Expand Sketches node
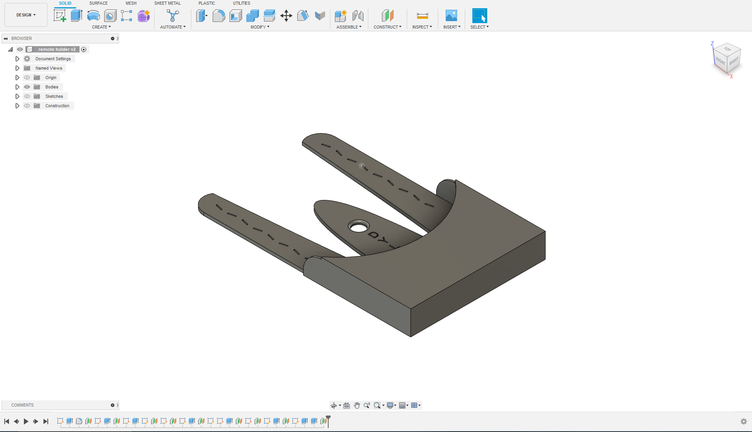This screenshot has width=752, height=432. [x=17, y=96]
